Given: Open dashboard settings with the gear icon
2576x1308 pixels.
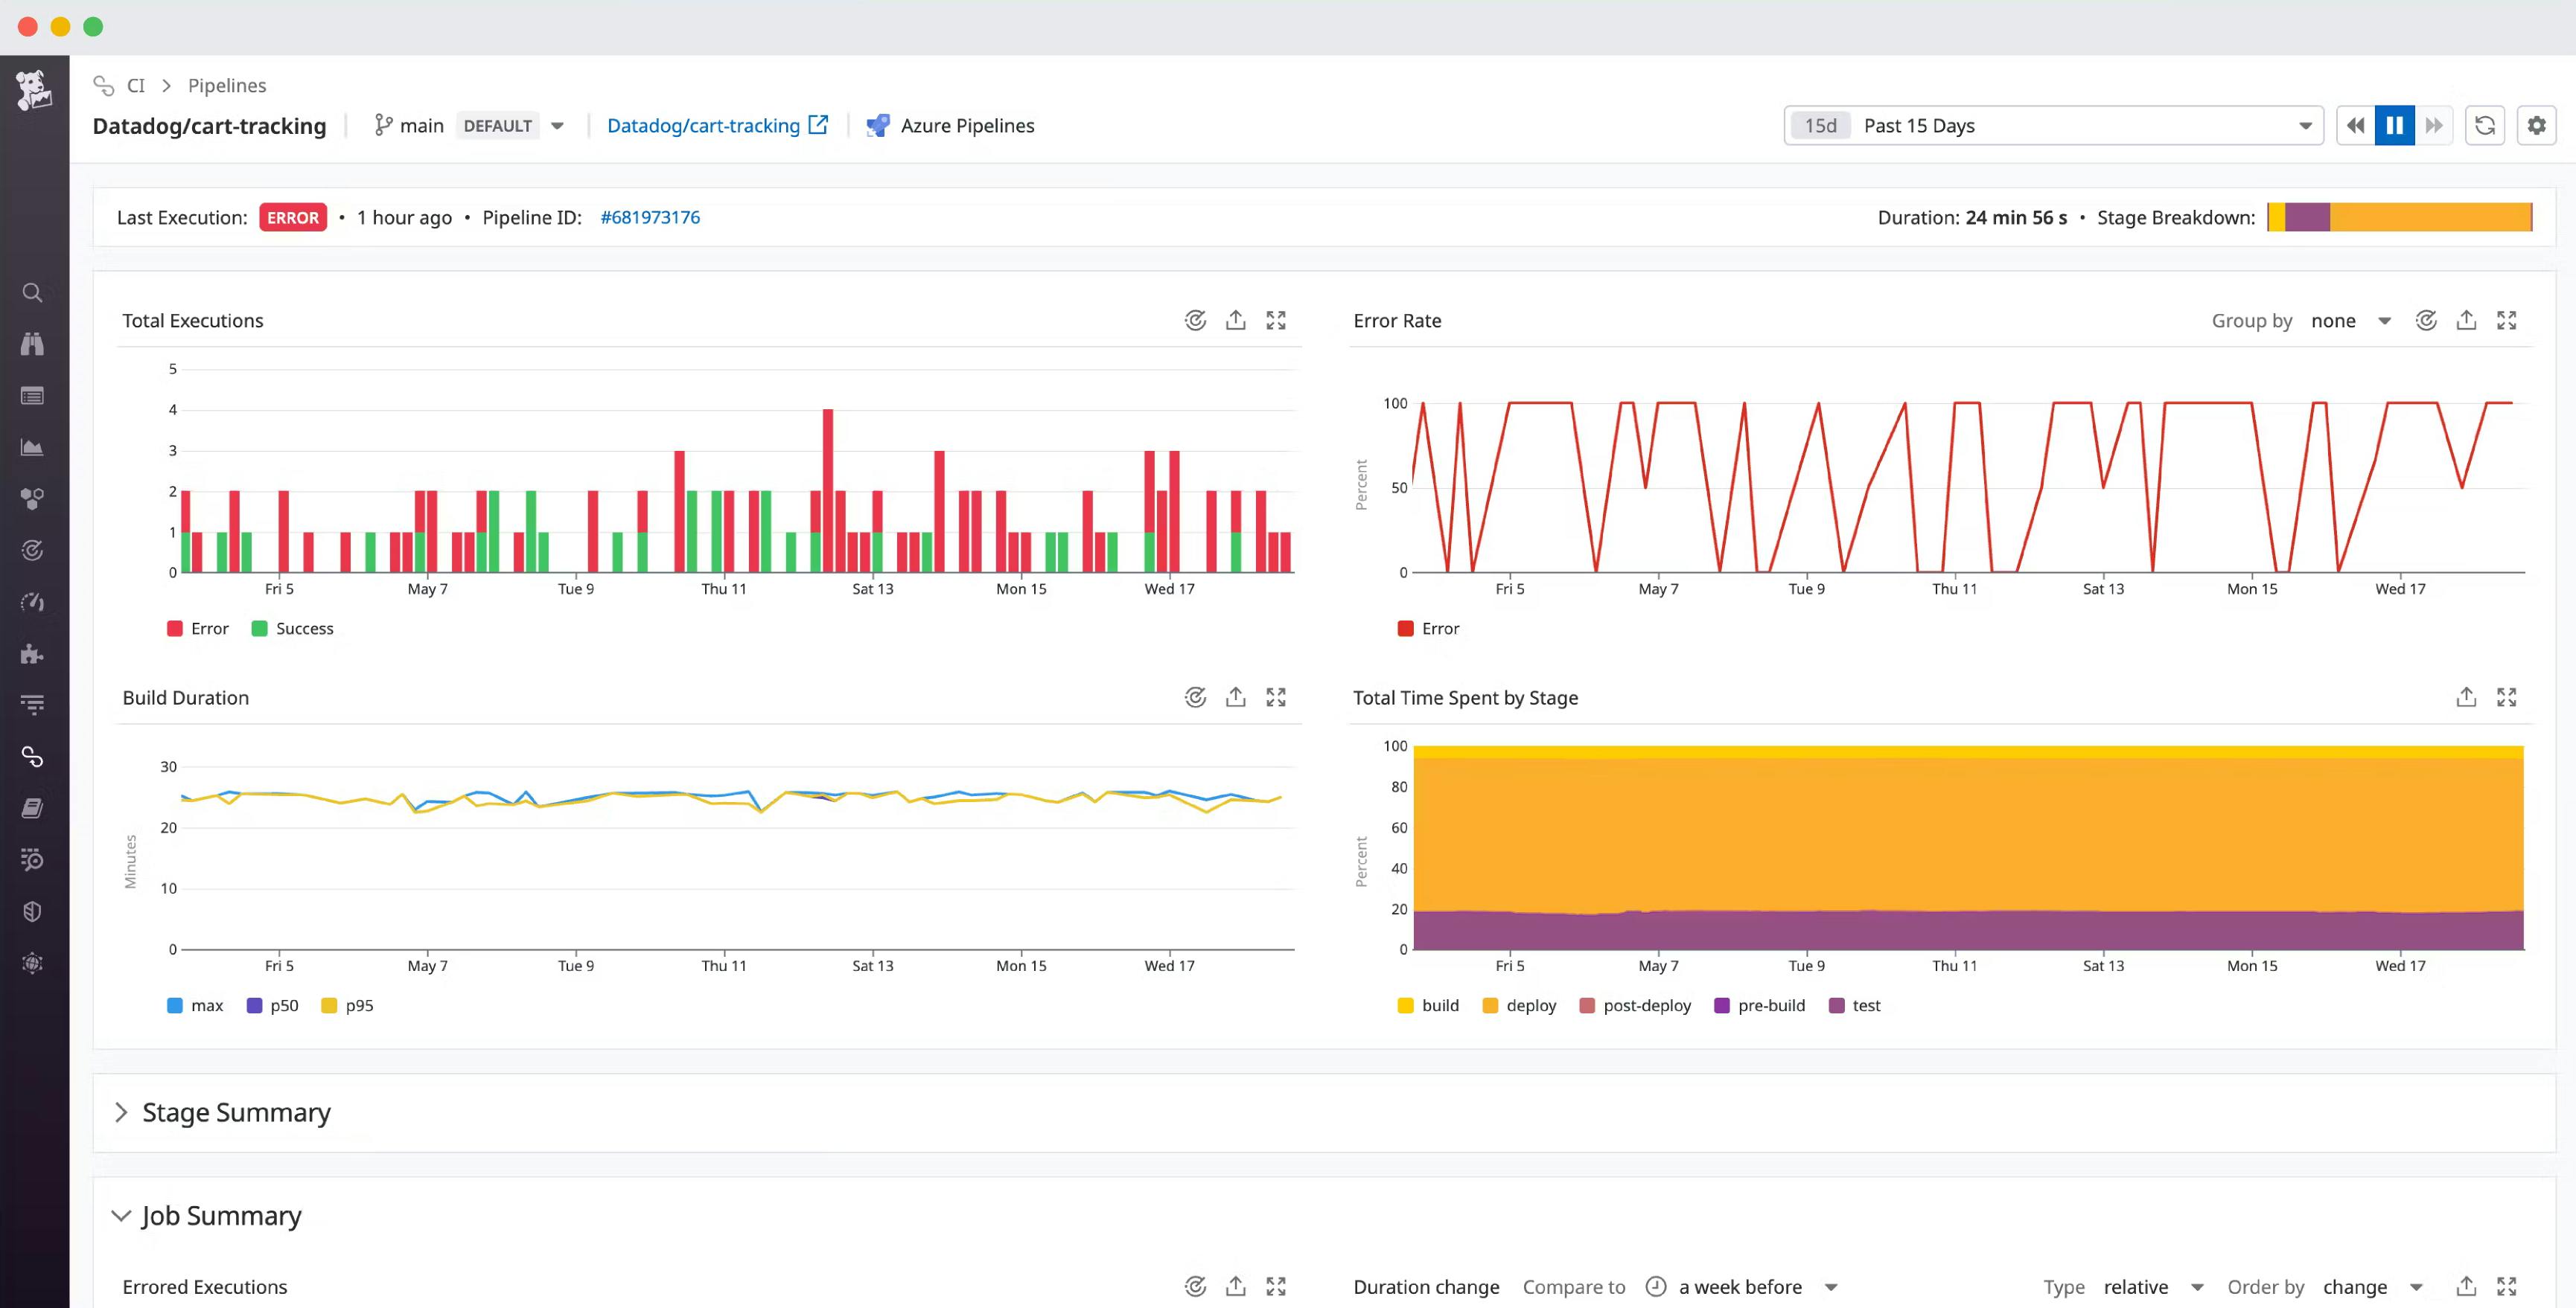Looking at the screenshot, I should (2537, 125).
